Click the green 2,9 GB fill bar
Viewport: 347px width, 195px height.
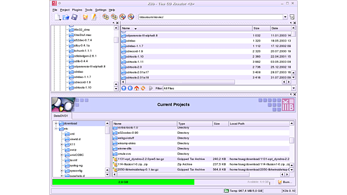[x=123, y=182]
